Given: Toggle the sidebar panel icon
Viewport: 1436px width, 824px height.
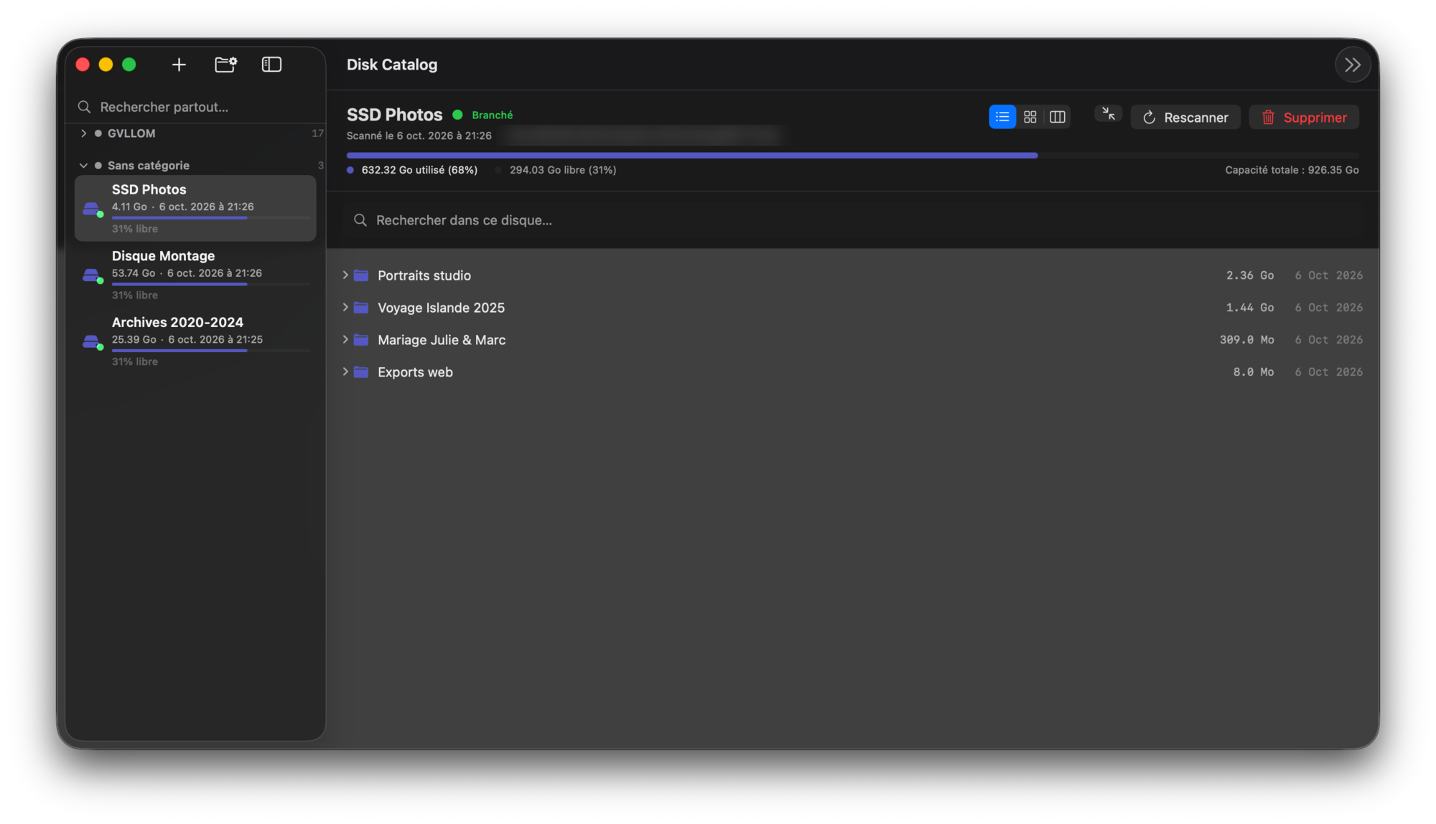Looking at the screenshot, I should 271,65.
